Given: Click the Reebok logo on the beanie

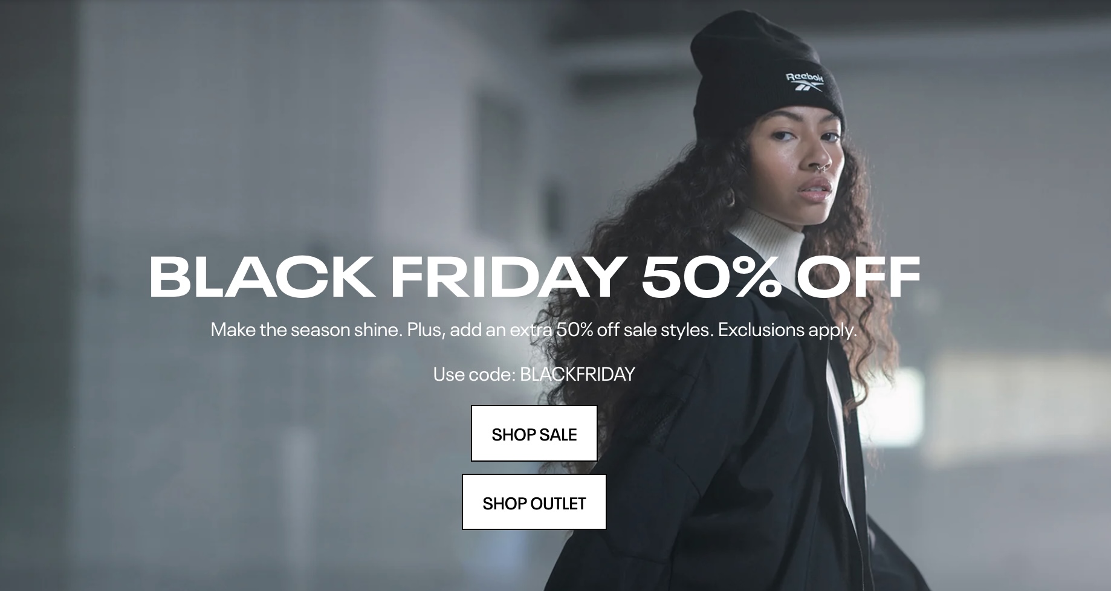Looking at the screenshot, I should [805, 82].
